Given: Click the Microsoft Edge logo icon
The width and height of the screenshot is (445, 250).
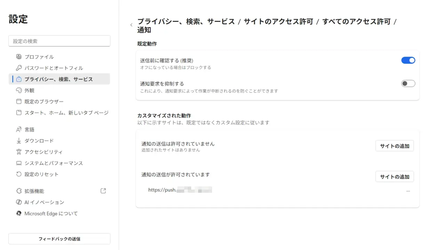Looking at the screenshot, I should pos(19,214).
